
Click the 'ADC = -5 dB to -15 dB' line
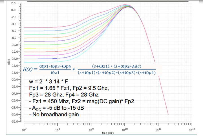click(x=57, y=108)
